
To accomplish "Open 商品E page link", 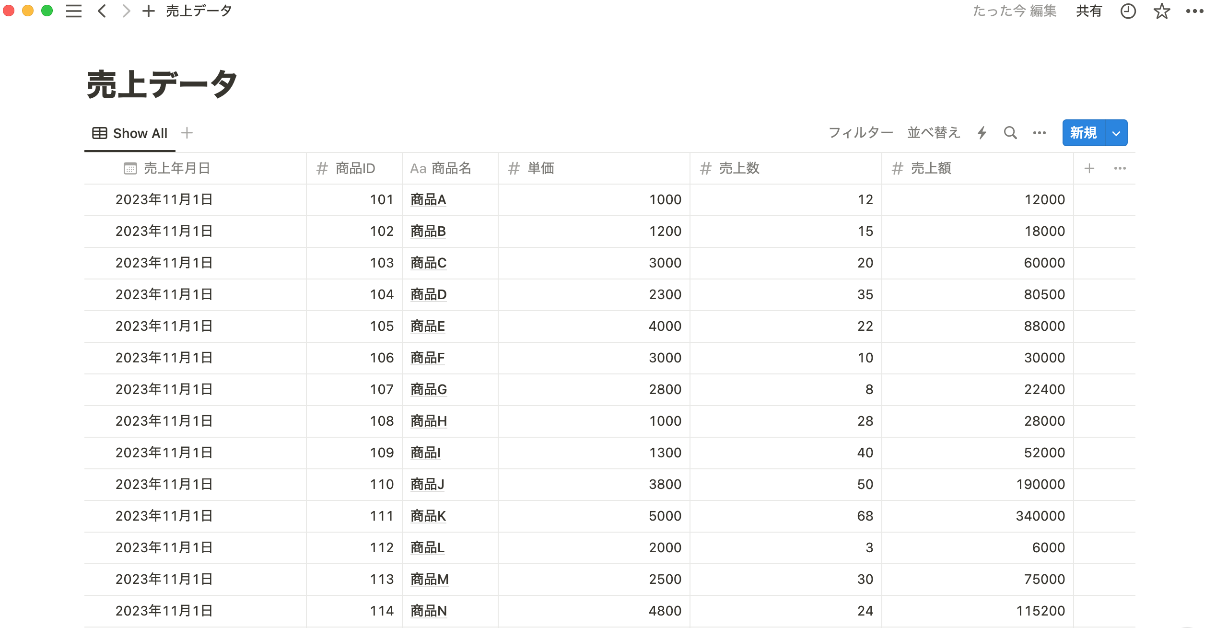I will tap(428, 326).
